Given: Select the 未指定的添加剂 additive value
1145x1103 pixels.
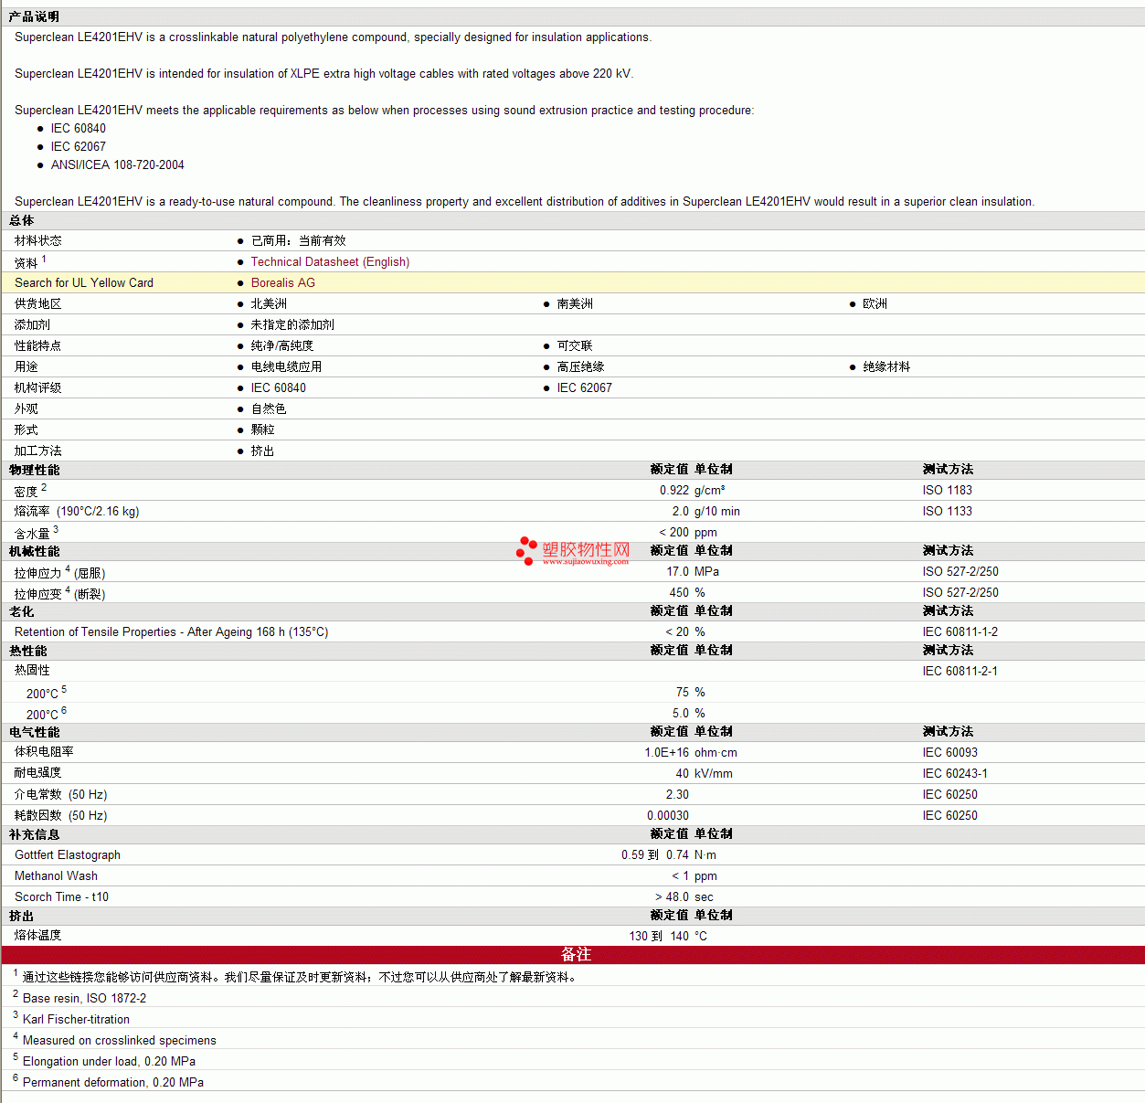Looking at the screenshot, I should point(292,324).
